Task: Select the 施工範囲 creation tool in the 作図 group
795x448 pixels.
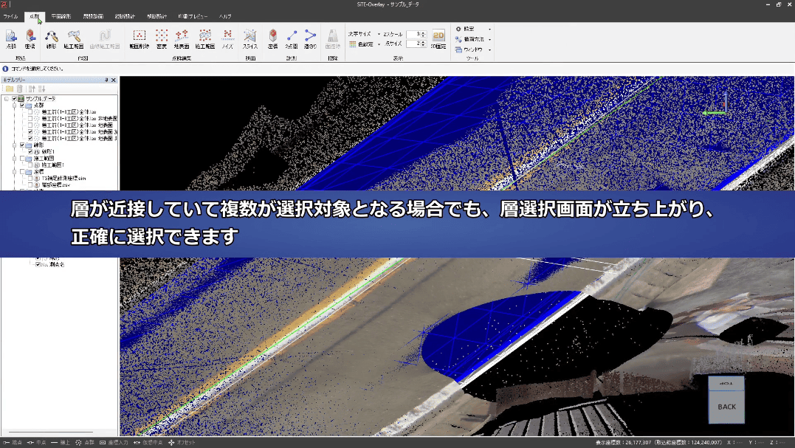Action: tap(74, 39)
